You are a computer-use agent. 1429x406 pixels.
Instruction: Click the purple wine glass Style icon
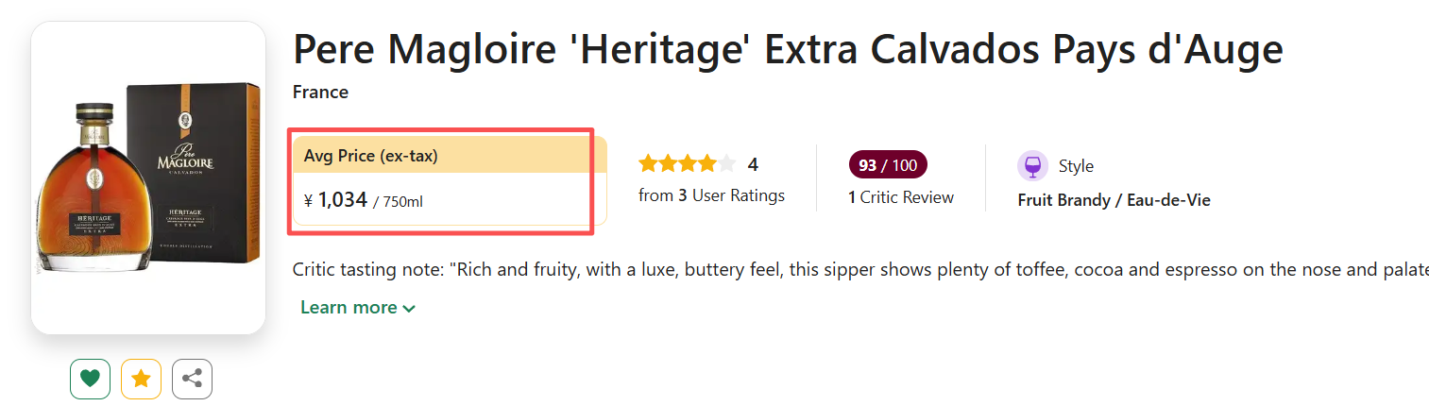point(1032,166)
